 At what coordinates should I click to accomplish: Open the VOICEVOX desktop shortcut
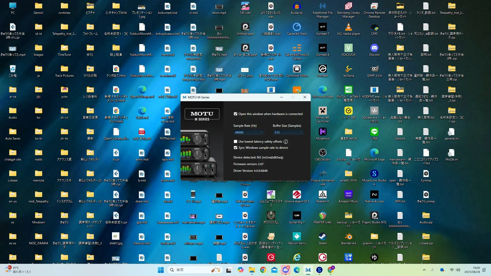348,48
